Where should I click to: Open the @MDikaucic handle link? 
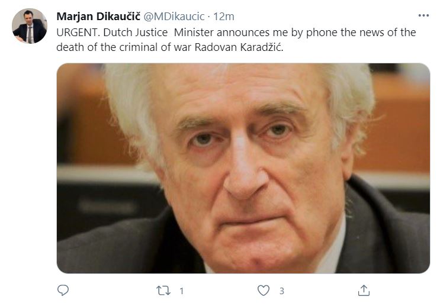(x=174, y=17)
